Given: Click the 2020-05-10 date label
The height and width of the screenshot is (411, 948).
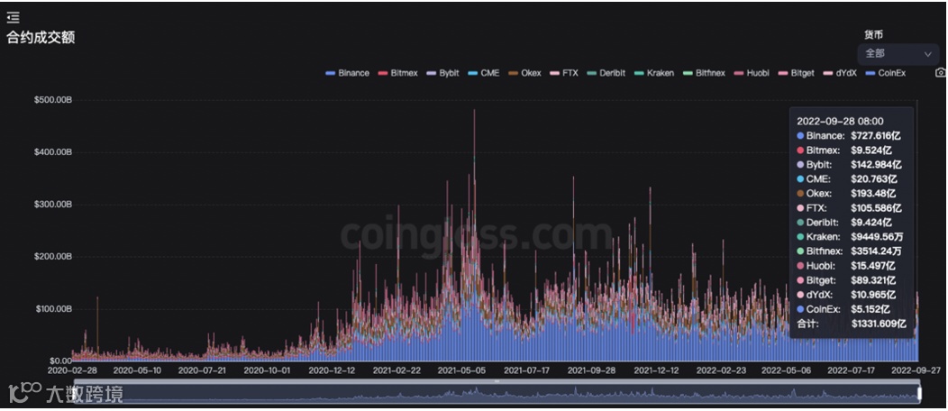Looking at the screenshot, I should coord(135,370).
